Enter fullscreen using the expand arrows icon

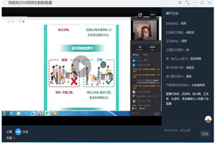pyautogui.click(x=187, y=3)
